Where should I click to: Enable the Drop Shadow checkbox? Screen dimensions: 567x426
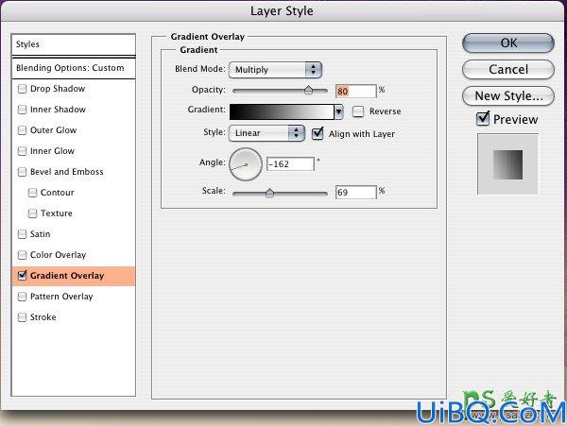pyautogui.click(x=22, y=89)
